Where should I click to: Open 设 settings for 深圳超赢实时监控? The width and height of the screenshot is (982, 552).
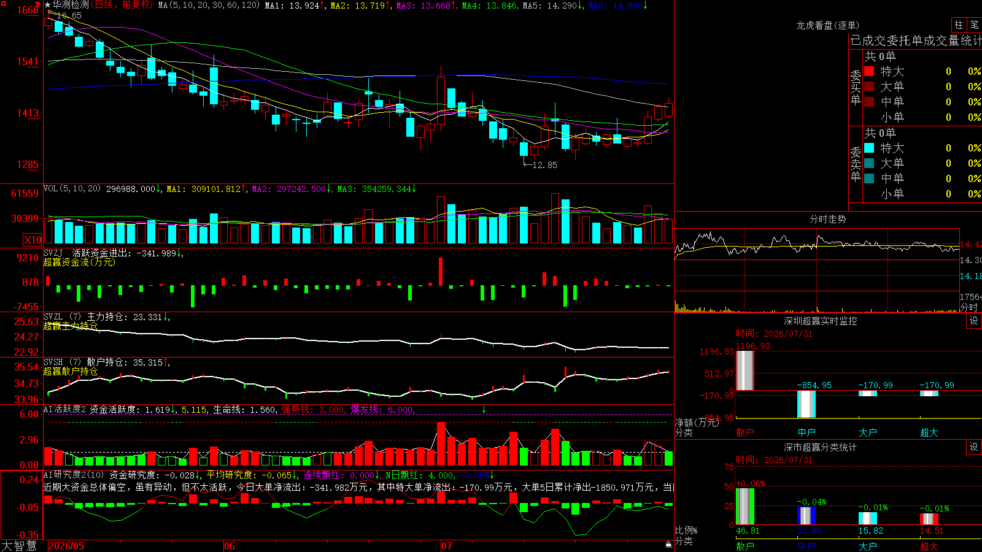pyautogui.click(x=974, y=321)
